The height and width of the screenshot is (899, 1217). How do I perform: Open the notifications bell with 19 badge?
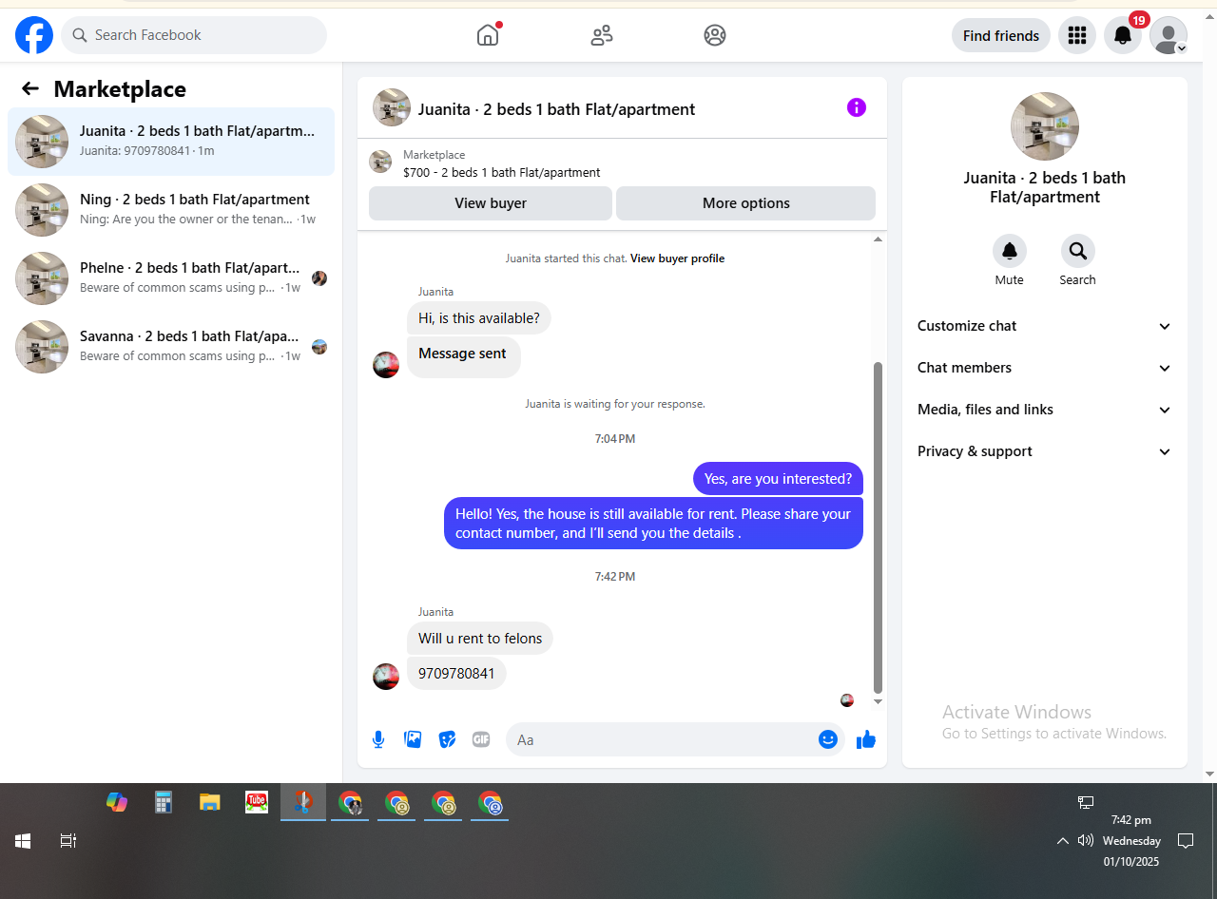(x=1123, y=35)
